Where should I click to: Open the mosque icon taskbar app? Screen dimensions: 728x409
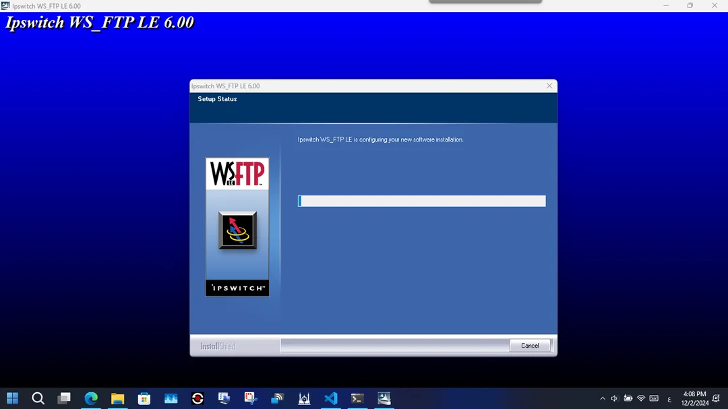pyautogui.click(x=304, y=398)
